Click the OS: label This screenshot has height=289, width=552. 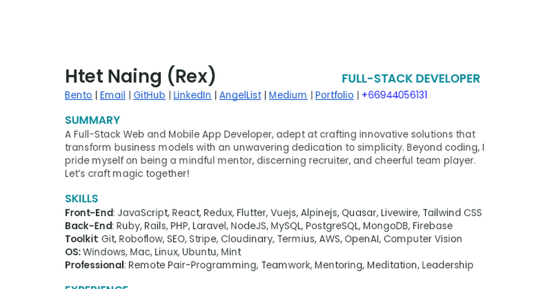click(x=73, y=252)
